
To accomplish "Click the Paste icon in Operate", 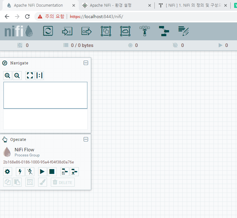I will (x=17, y=182).
